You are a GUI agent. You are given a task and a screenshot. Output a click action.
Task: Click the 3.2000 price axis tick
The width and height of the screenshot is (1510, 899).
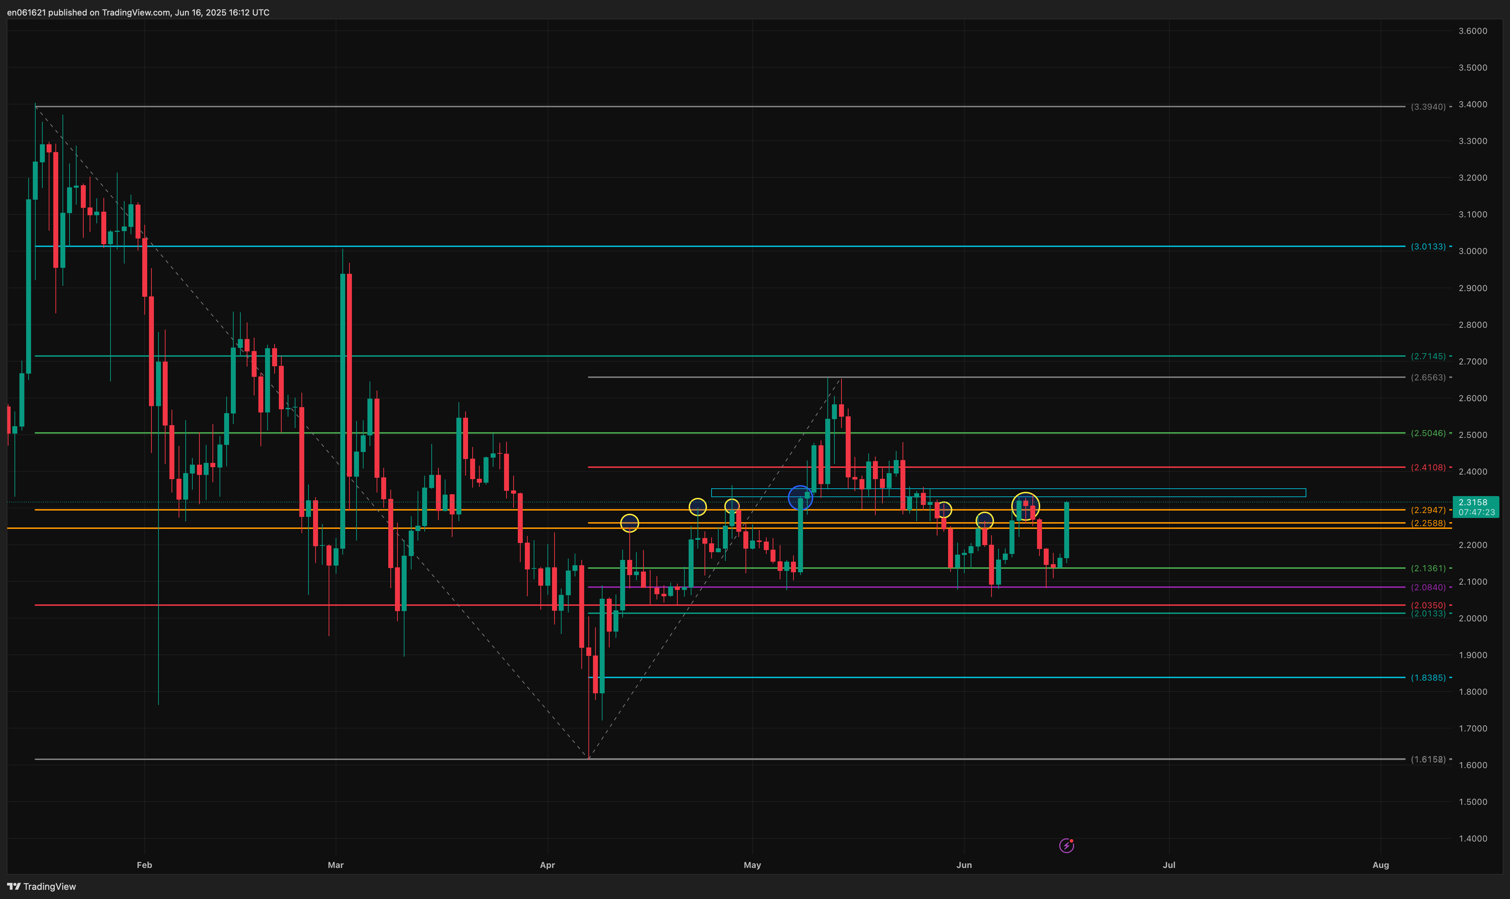(1473, 178)
